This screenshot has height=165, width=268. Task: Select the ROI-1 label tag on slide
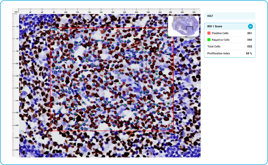[x=54, y=29]
